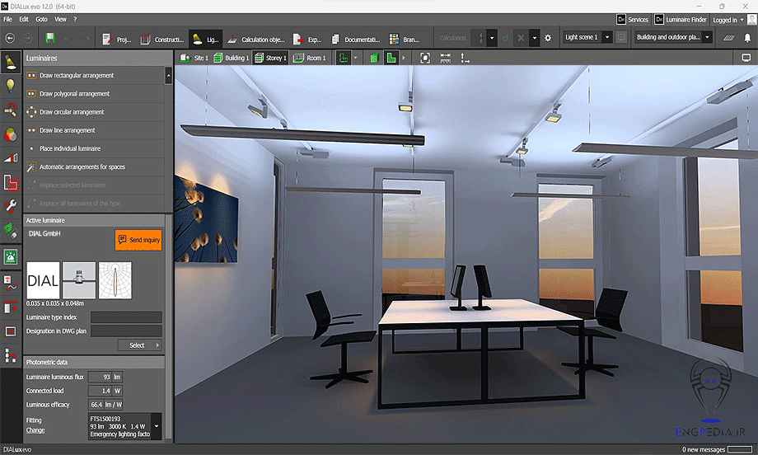Select the wrench tool in the sidebar

pos(11,206)
